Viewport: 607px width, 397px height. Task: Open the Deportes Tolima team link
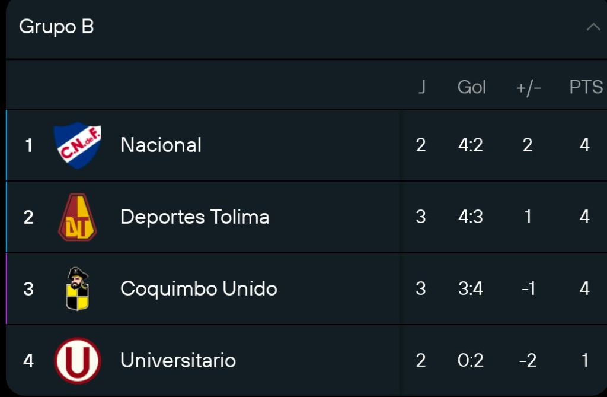point(194,217)
